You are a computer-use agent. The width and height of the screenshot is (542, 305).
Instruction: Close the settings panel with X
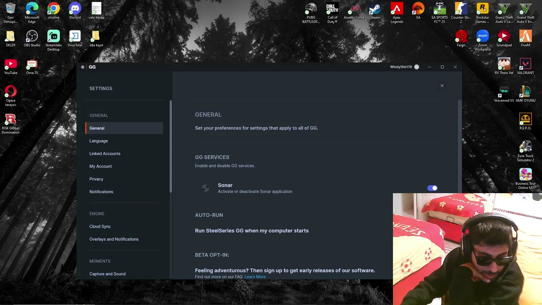tap(442, 86)
